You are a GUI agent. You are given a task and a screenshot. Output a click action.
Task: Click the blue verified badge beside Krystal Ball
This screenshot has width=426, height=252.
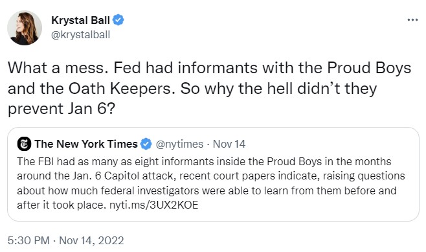pyautogui.click(x=118, y=20)
